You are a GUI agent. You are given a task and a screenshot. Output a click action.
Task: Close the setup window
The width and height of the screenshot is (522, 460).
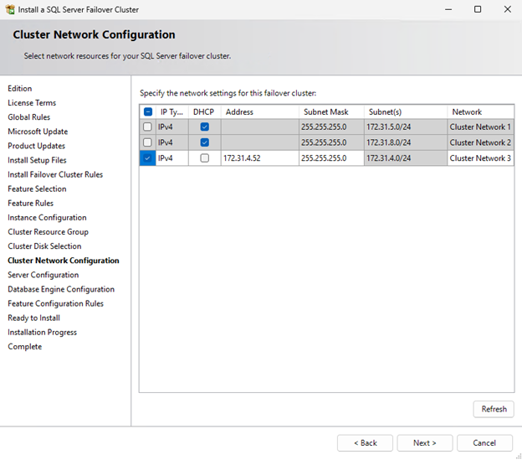(x=507, y=9)
